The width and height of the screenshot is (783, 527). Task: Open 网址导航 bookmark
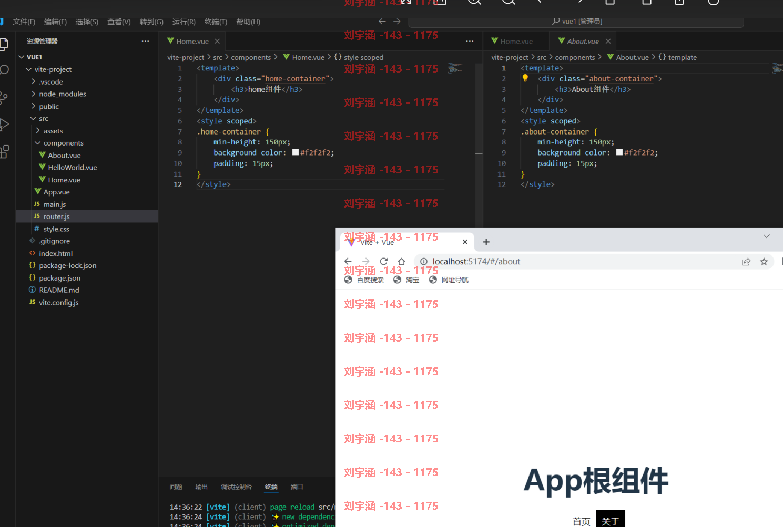point(449,280)
